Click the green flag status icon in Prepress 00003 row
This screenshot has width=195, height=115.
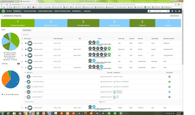(x=109, y=48)
